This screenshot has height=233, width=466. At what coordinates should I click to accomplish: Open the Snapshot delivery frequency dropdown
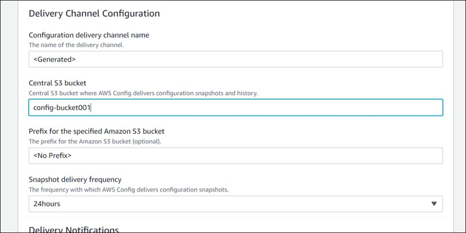[235, 203]
